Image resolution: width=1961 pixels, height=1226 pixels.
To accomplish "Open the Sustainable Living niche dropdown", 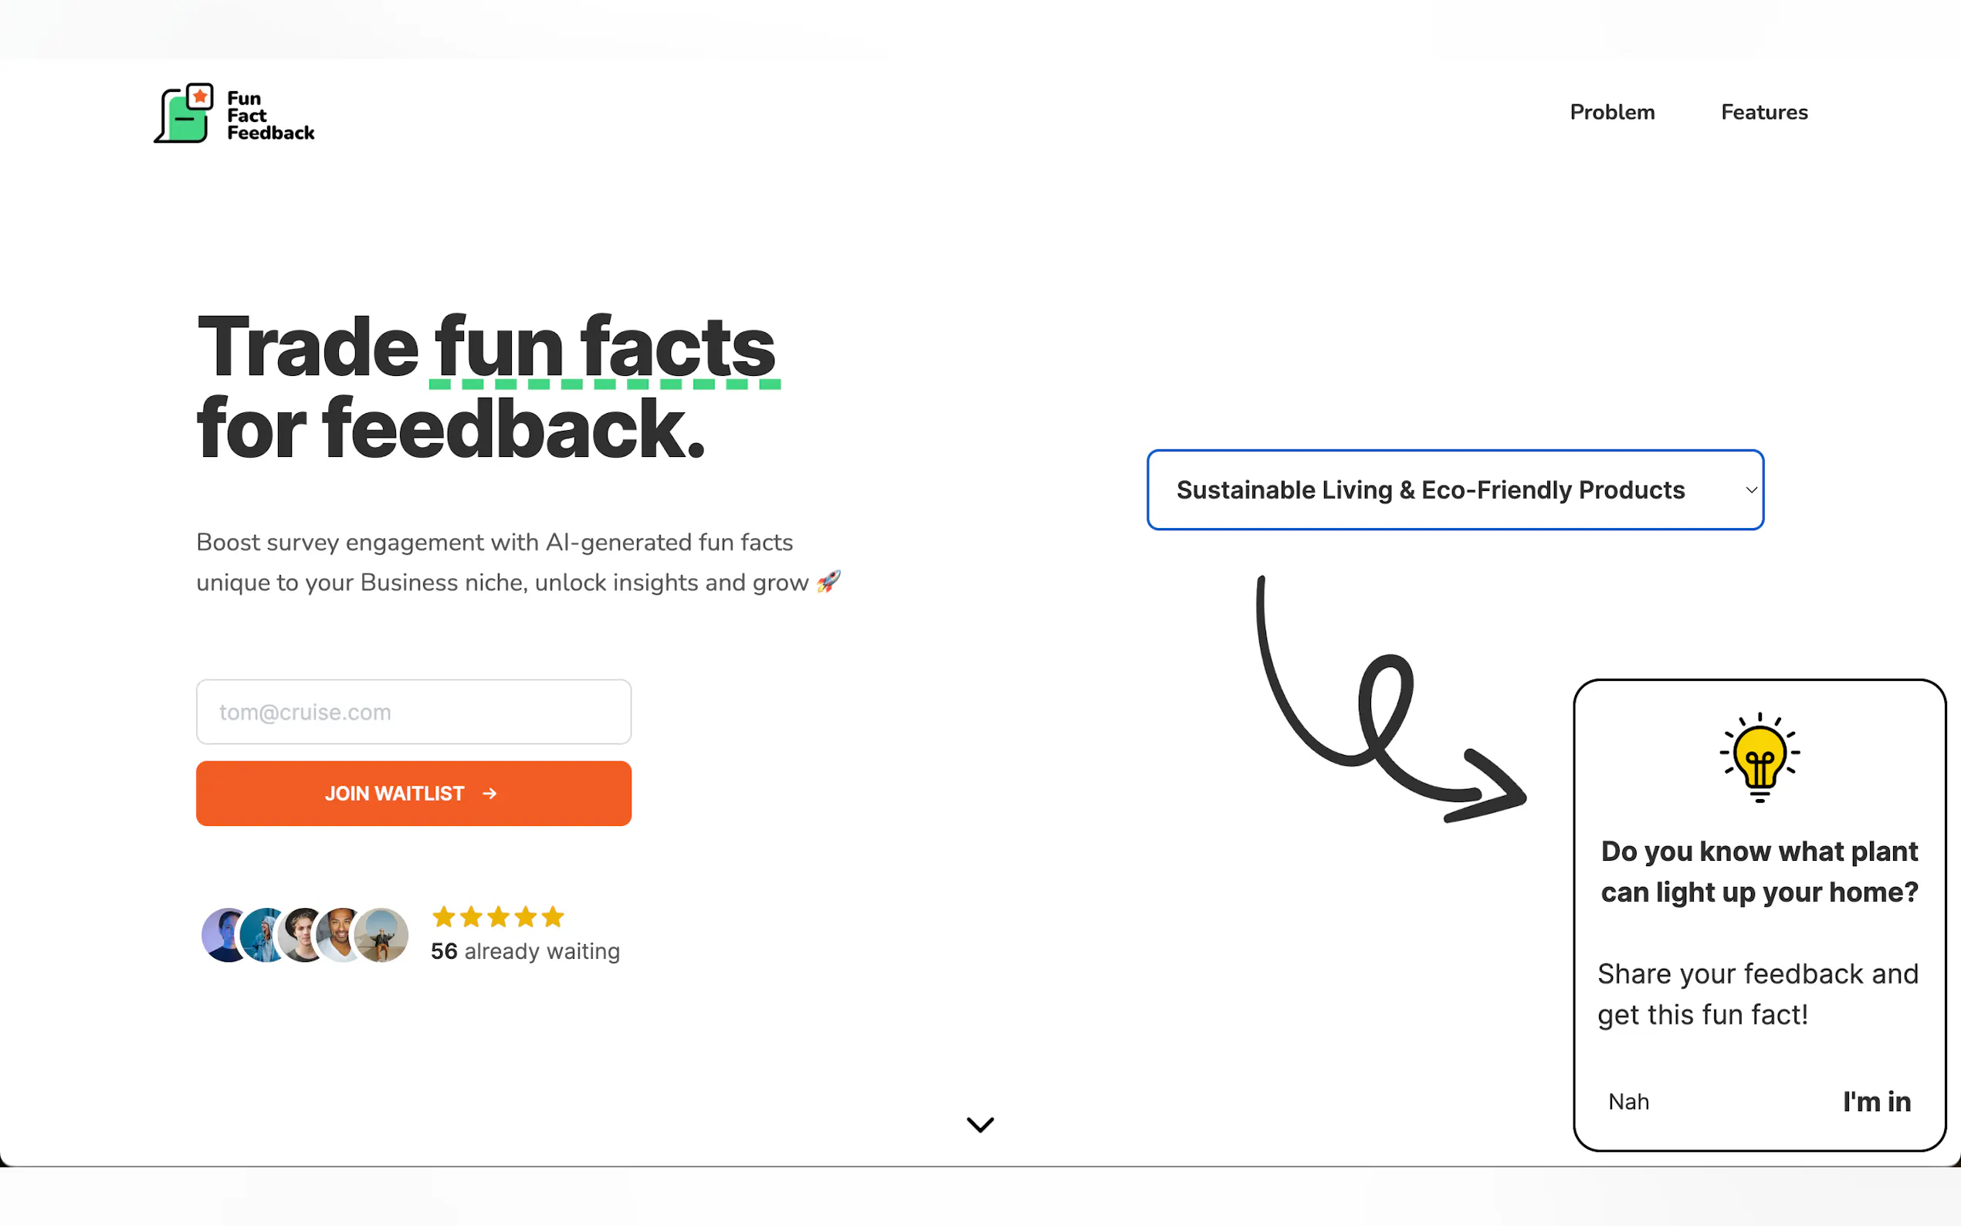I will 1430,489.
